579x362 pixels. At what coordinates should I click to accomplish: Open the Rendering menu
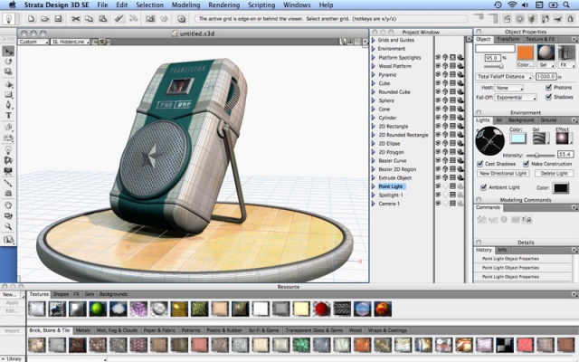pos(223,5)
